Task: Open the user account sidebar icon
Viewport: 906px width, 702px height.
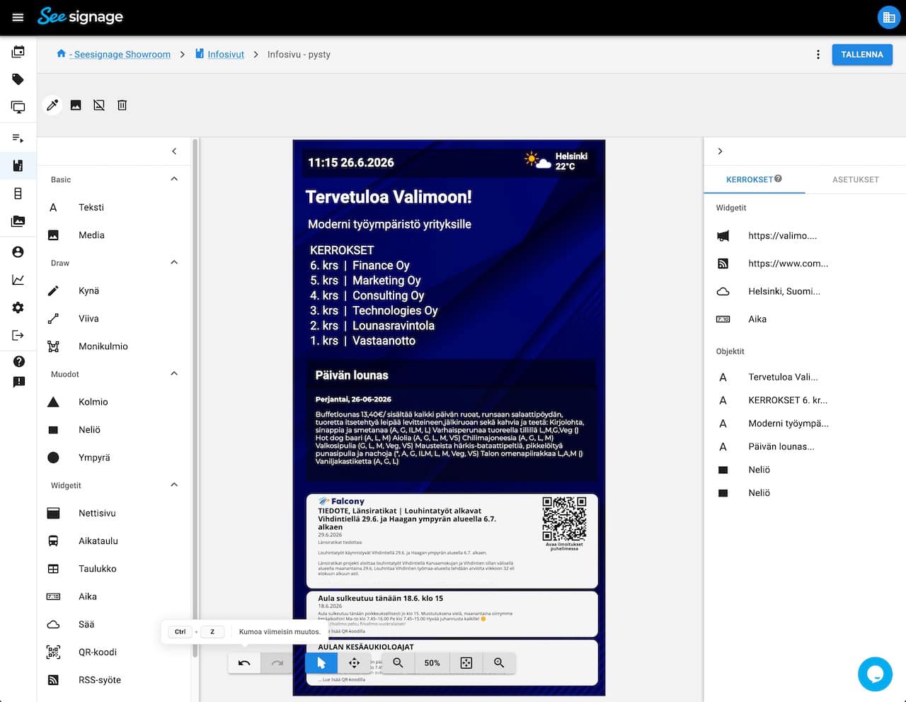Action: coord(18,251)
